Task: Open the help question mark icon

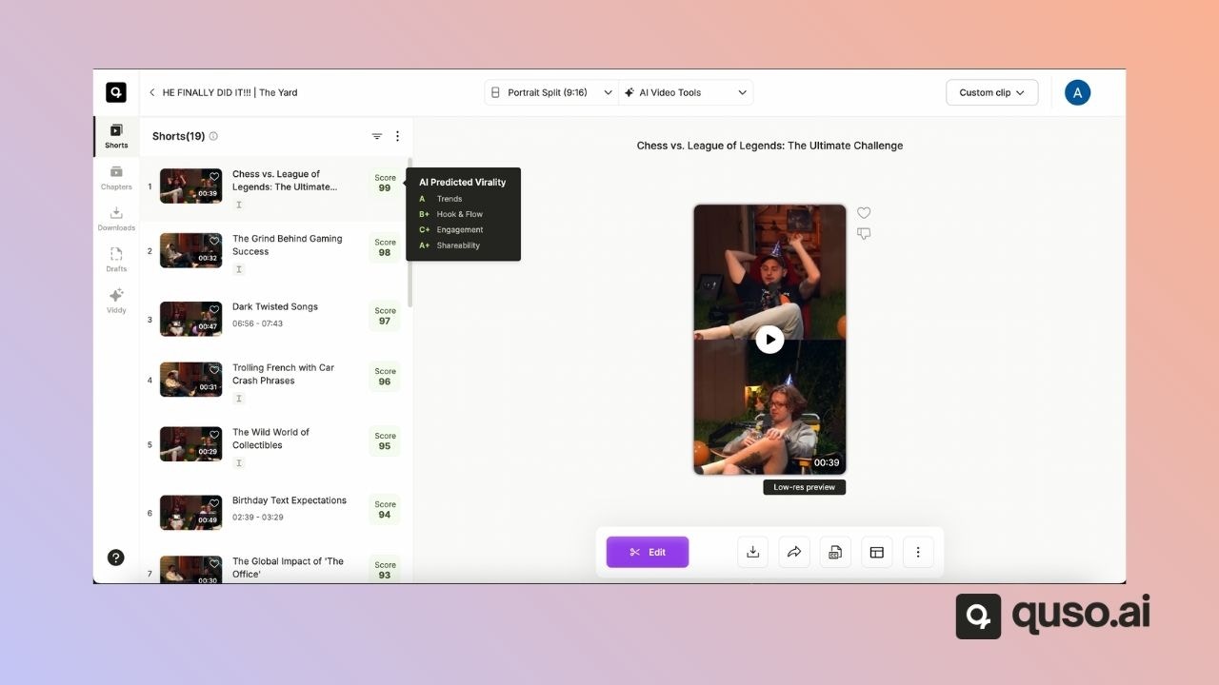Action: click(x=116, y=558)
